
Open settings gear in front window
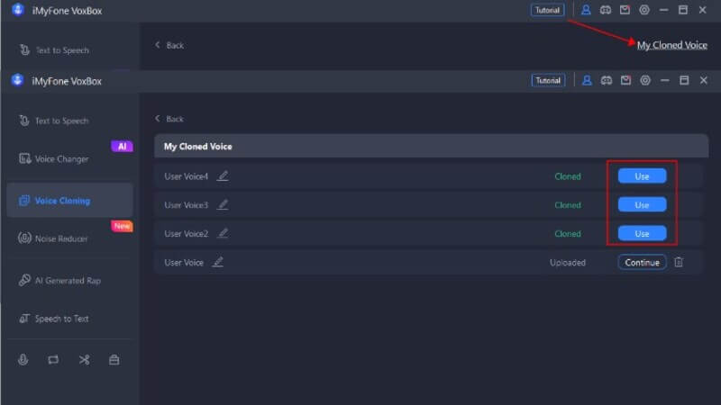pyautogui.click(x=645, y=80)
